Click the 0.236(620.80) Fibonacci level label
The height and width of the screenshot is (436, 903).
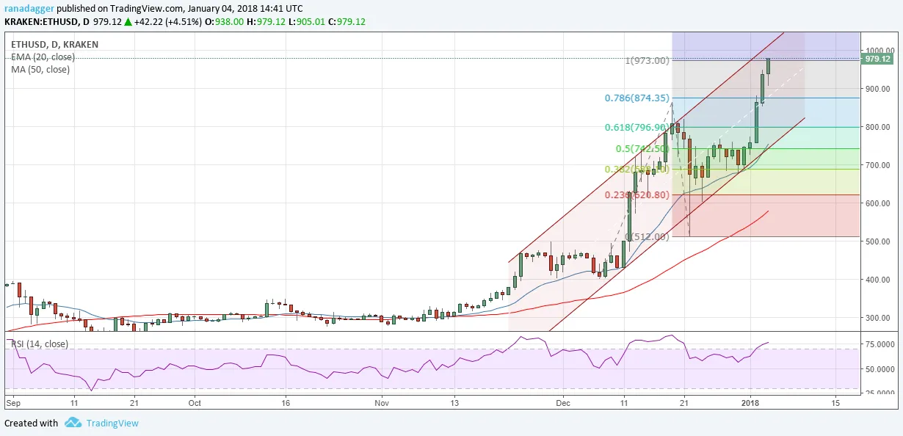(637, 195)
